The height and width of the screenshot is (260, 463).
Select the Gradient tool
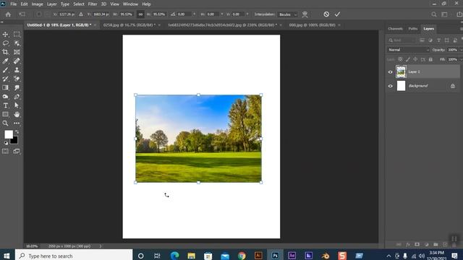5,87
